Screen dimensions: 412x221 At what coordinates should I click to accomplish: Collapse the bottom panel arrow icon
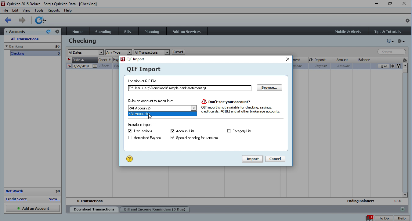point(403,209)
